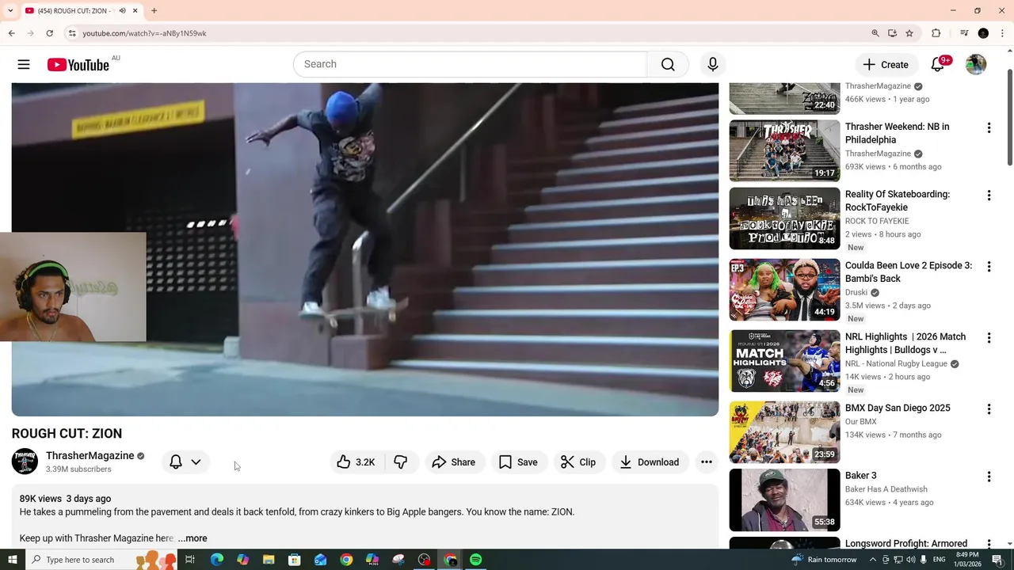Open NRL Match Highlights thumbnail

(x=784, y=361)
